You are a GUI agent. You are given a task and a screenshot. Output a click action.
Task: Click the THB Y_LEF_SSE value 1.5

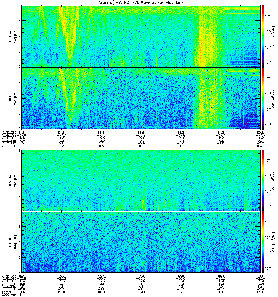pos(21,143)
